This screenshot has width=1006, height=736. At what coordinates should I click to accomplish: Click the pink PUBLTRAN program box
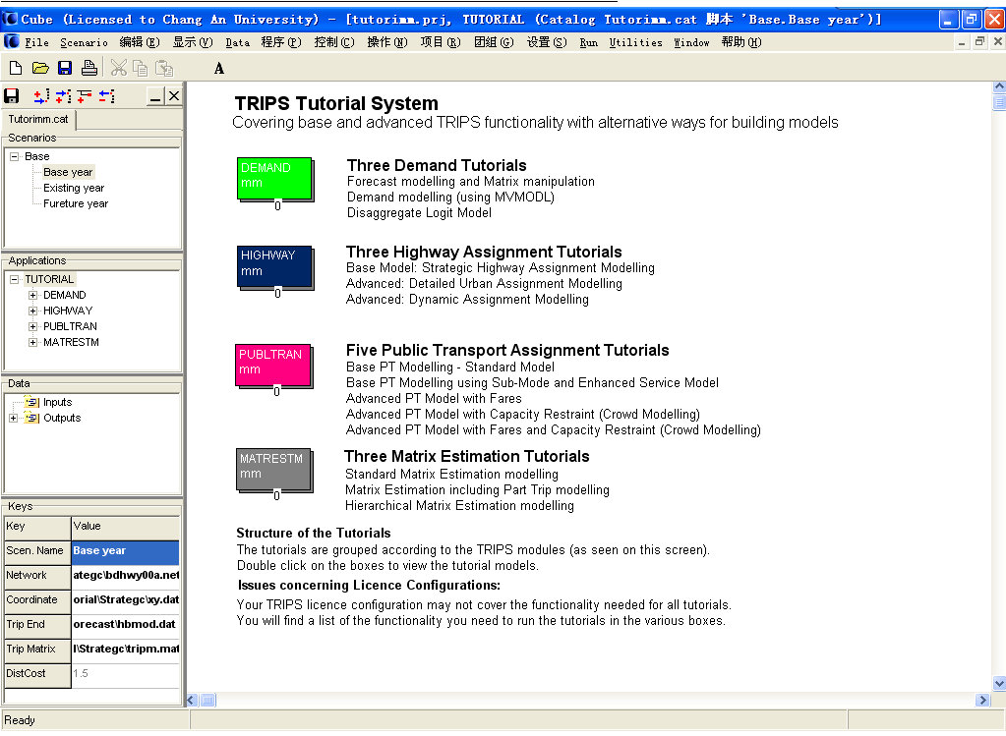(273, 366)
